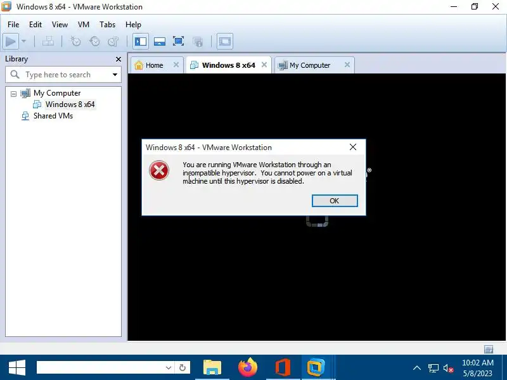This screenshot has width=507, height=380.
Task: Click the red error icon in dialog
Action: [x=159, y=170]
